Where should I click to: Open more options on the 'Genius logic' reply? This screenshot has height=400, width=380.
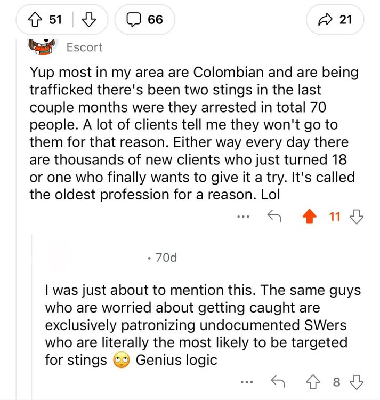(245, 381)
